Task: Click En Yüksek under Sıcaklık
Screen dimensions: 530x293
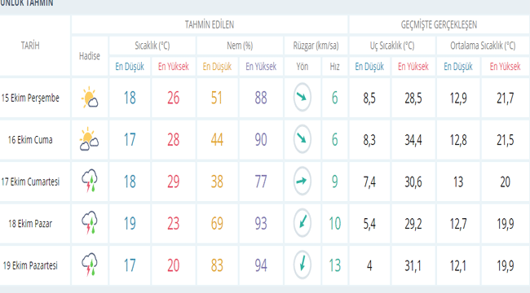Action: click(x=174, y=67)
